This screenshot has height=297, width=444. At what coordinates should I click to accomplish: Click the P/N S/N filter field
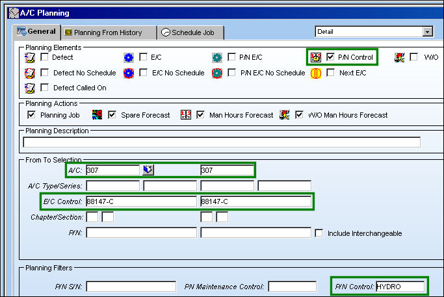[x=131, y=287]
